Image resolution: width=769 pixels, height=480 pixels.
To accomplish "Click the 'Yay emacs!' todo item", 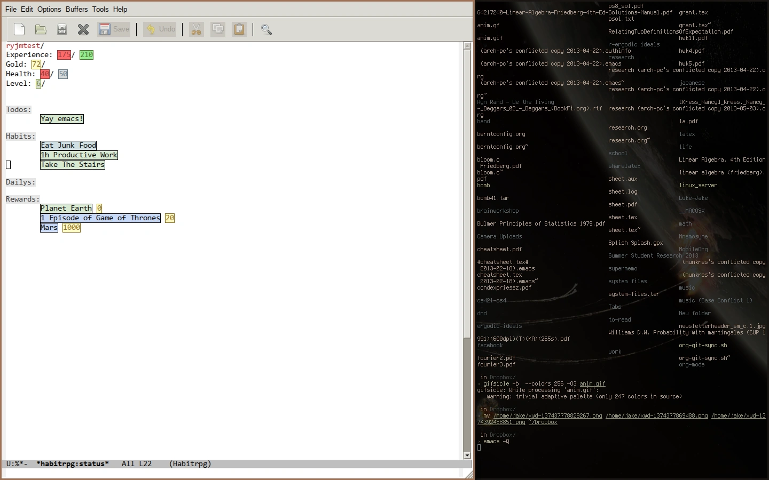I will coord(62,119).
